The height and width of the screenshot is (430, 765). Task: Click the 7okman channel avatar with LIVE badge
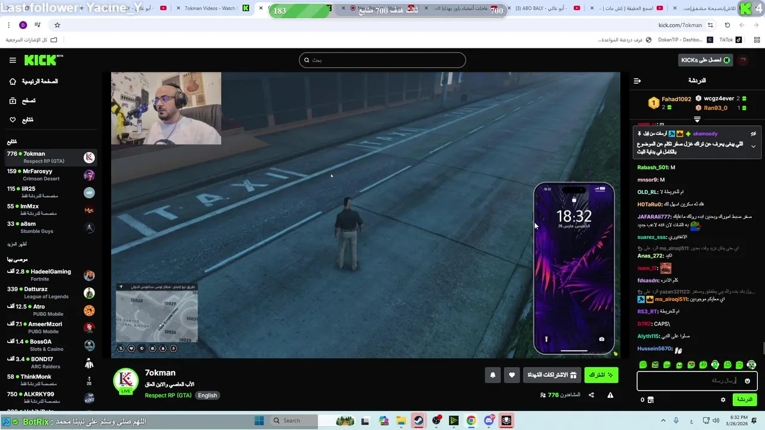point(126,382)
